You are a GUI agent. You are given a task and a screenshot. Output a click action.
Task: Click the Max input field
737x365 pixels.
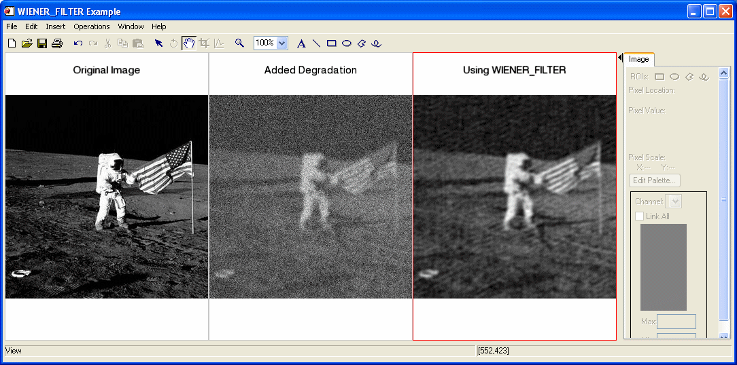[x=676, y=322]
